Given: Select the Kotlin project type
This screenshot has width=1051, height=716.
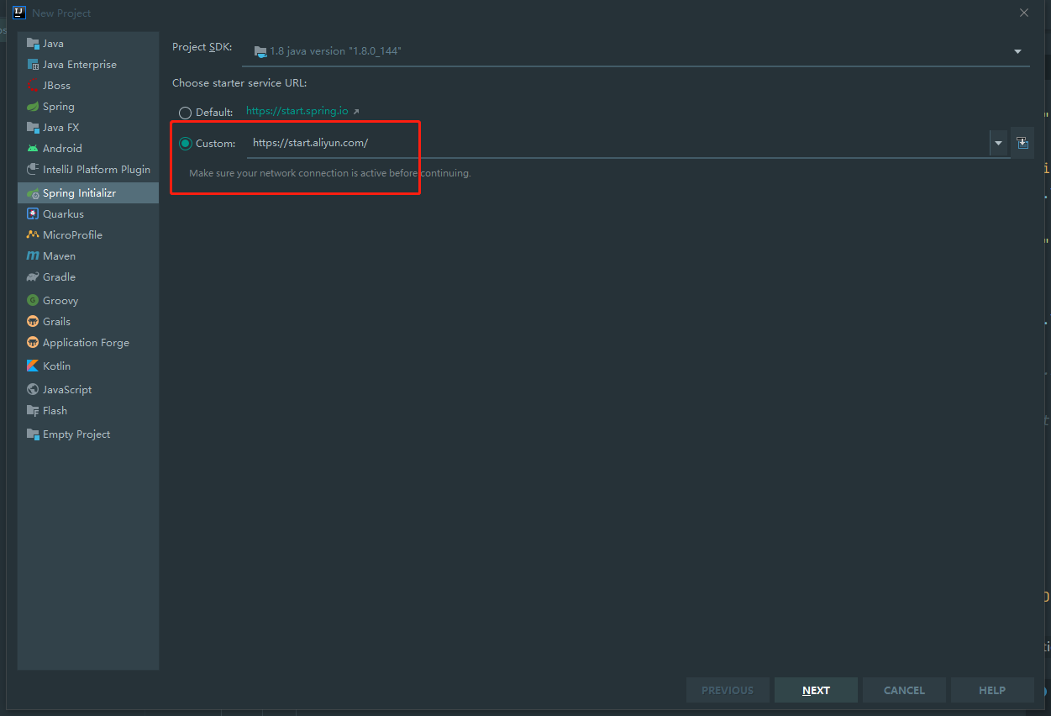Looking at the screenshot, I should point(56,366).
